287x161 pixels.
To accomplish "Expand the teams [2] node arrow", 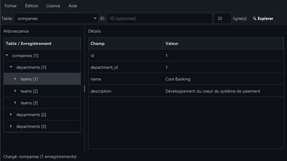I will 15,91.
